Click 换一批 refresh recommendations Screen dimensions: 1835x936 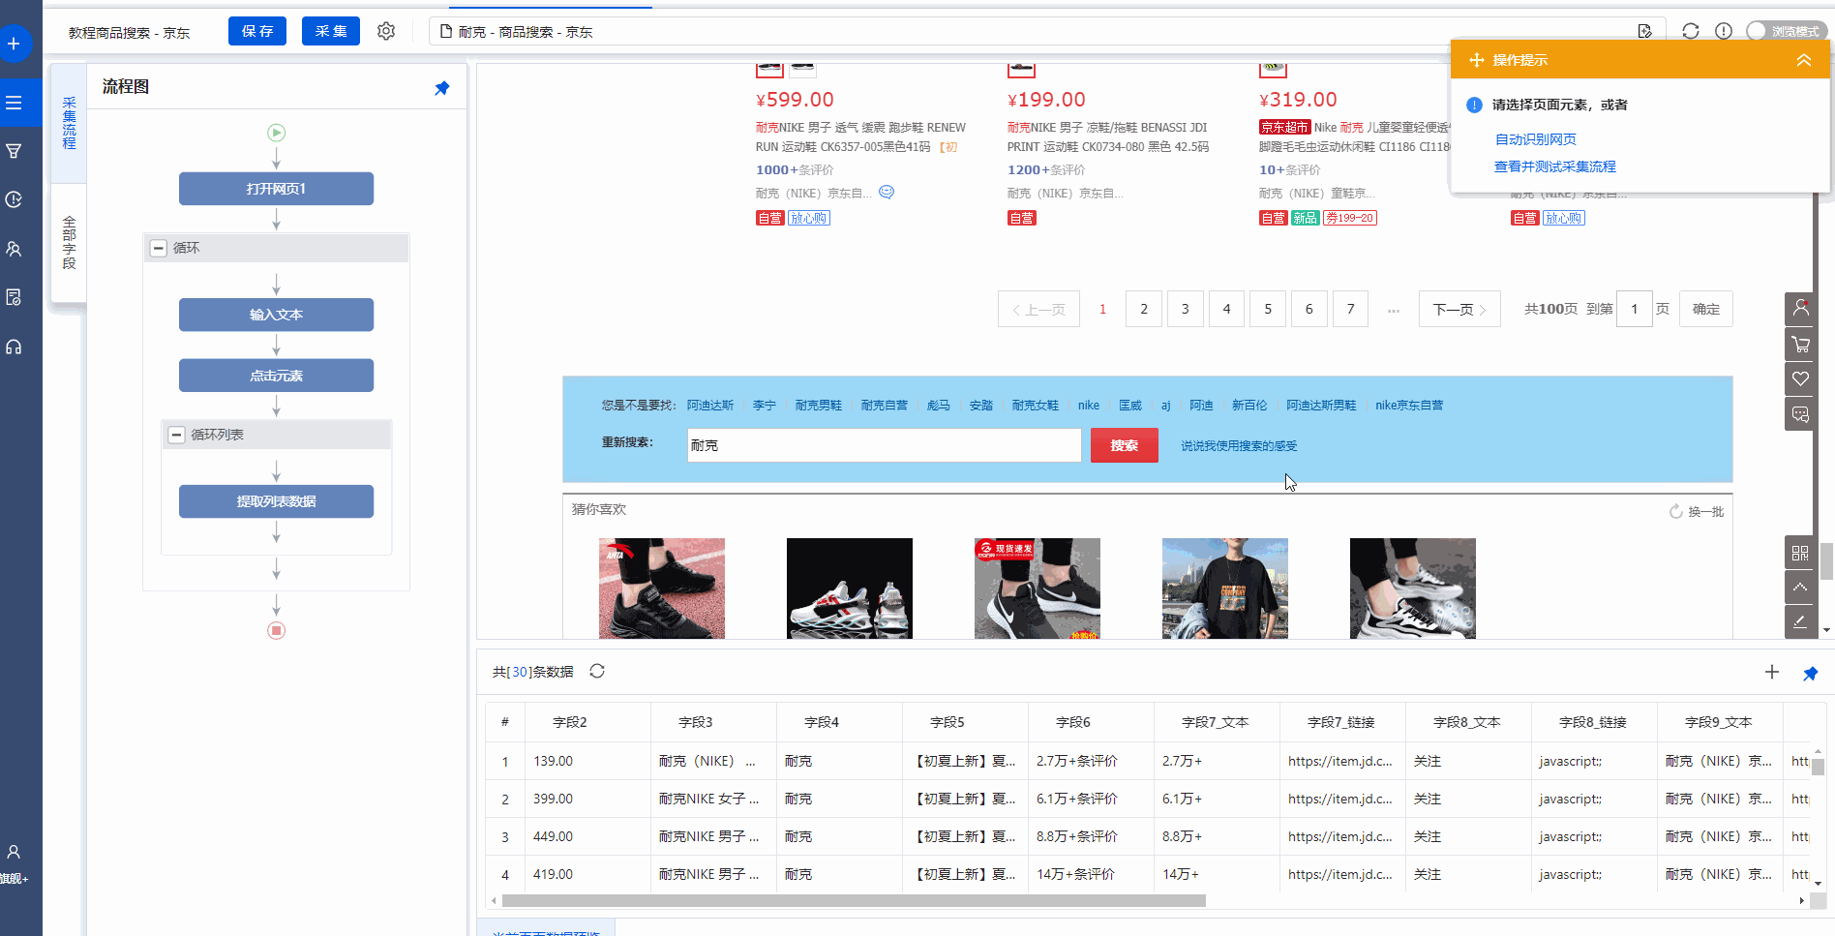click(1697, 511)
